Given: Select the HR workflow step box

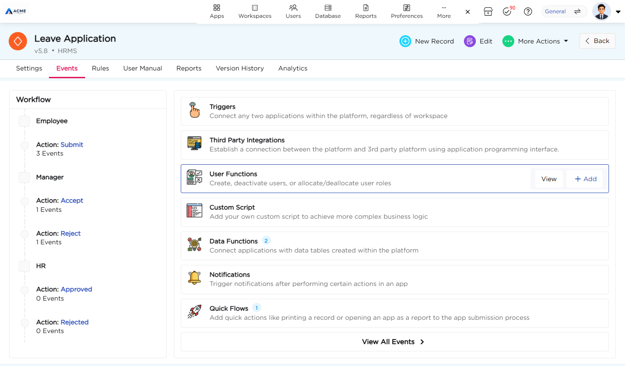Looking at the screenshot, I should click(24, 266).
